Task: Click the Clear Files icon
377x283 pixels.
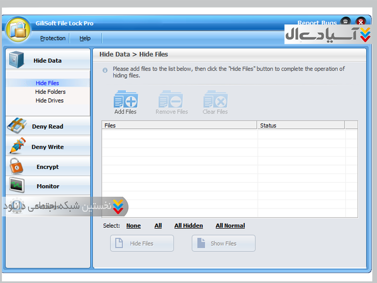Action: point(215,100)
